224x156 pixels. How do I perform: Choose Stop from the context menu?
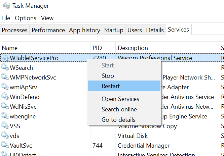tap(108, 76)
